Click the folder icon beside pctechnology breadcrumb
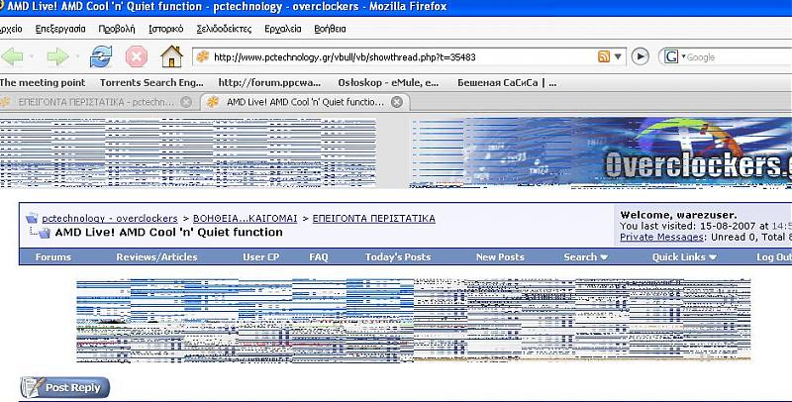The height and width of the screenshot is (402, 792). (32, 218)
